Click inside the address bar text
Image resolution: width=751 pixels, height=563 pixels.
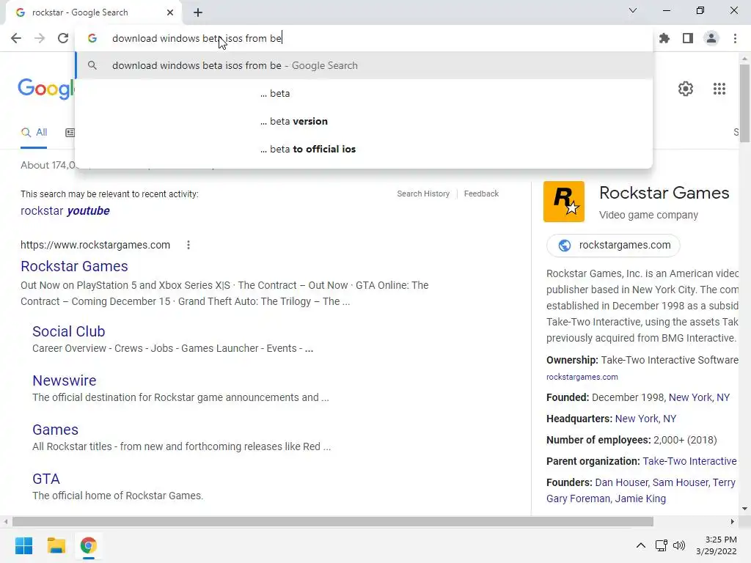(x=197, y=38)
